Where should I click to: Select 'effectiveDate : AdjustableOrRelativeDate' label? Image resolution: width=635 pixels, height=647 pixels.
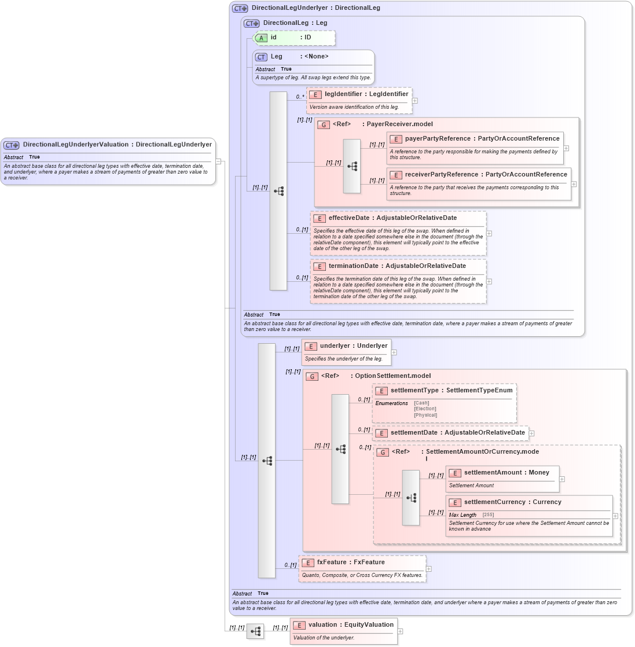[393, 218]
